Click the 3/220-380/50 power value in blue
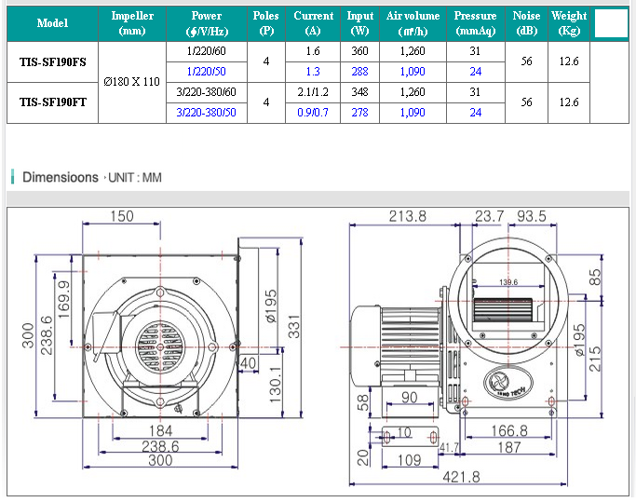This screenshot has width=636, height=502. pos(206,113)
